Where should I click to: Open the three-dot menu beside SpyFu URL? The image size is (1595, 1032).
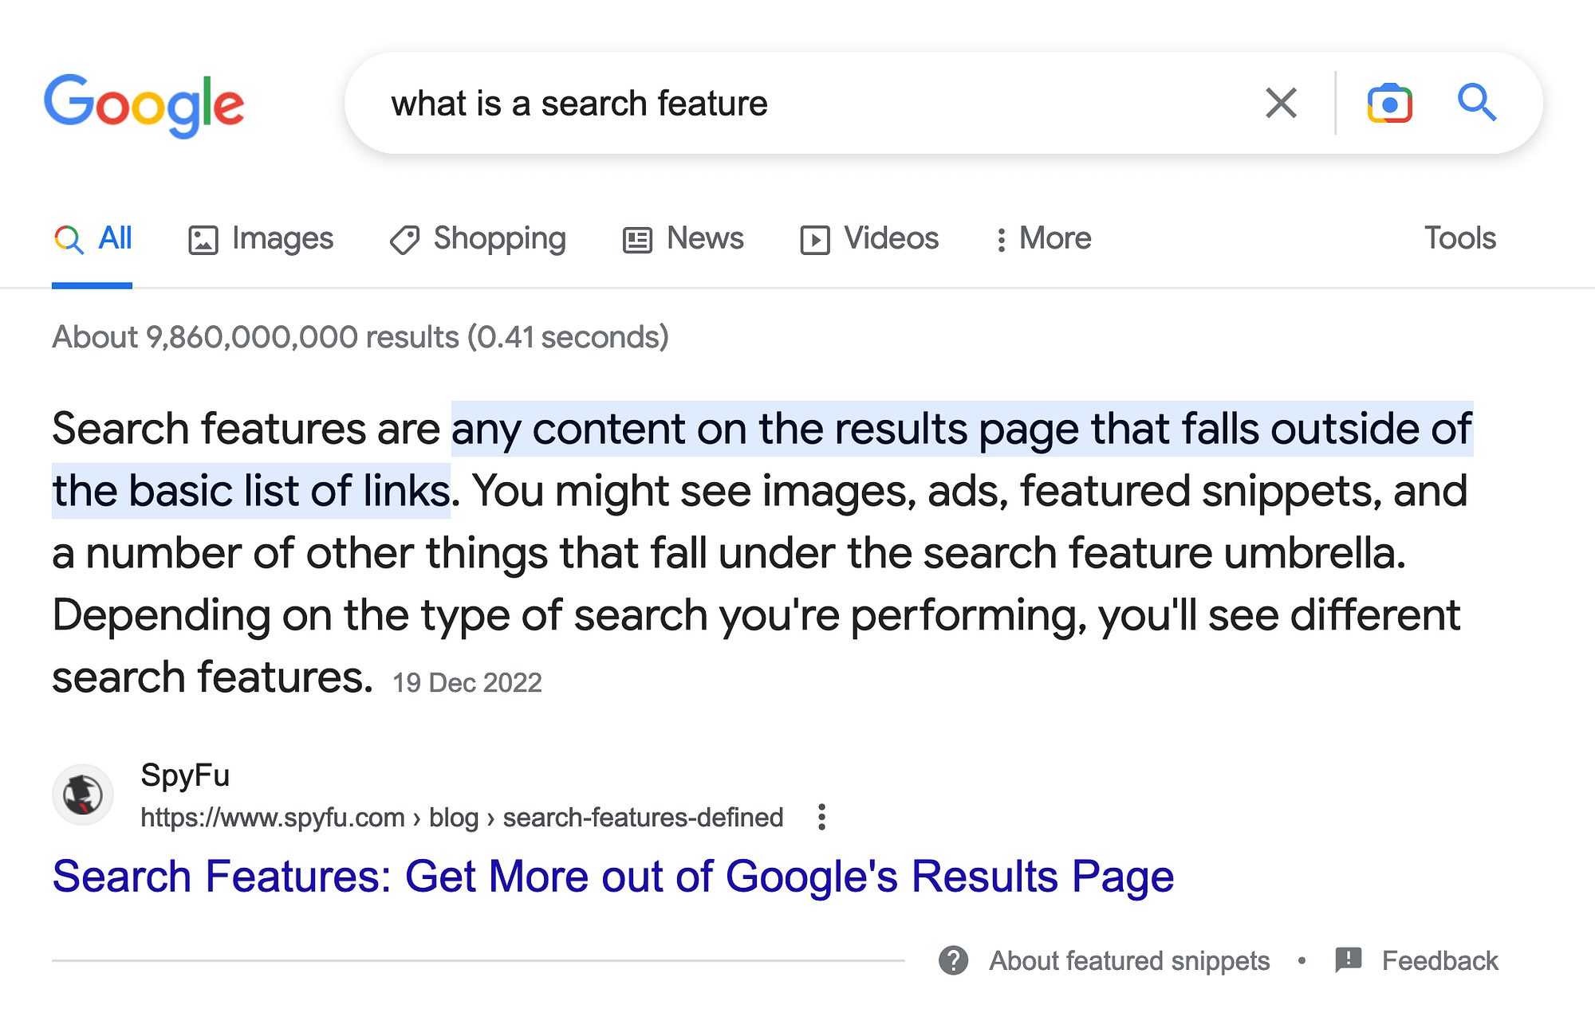[821, 817]
